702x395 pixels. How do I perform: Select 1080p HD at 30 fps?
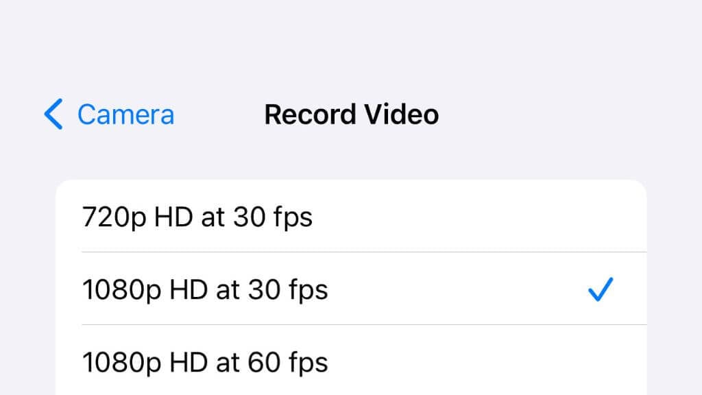point(351,289)
